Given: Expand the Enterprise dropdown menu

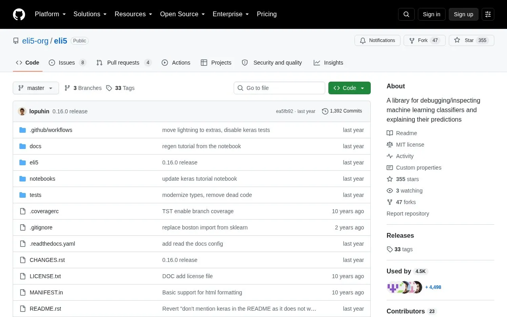Looking at the screenshot, I should 231,14.
